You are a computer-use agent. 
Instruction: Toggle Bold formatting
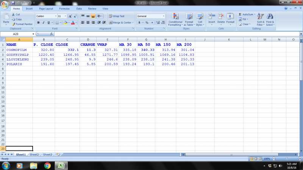38,23
